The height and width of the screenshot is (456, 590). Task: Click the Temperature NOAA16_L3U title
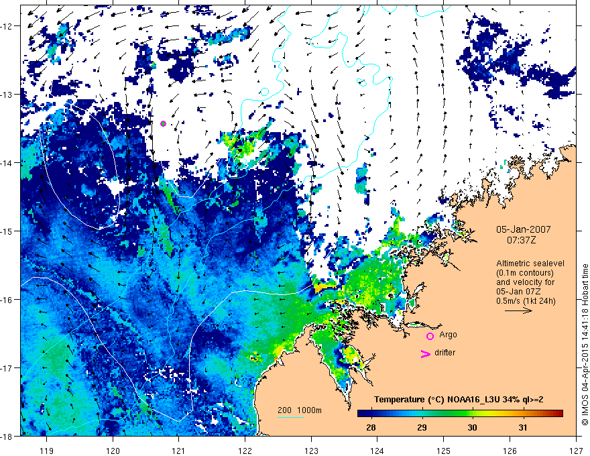459,400
